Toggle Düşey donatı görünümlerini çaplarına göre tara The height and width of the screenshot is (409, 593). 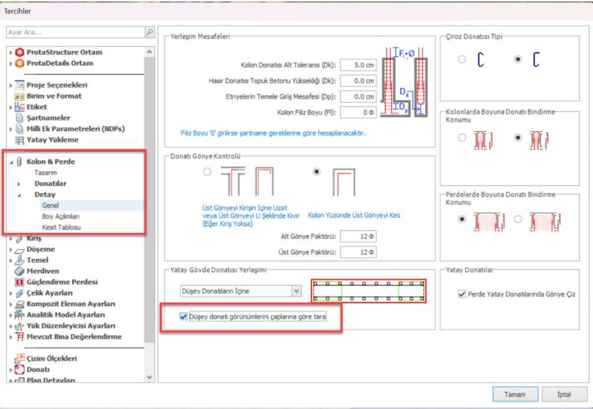[183, 317]
